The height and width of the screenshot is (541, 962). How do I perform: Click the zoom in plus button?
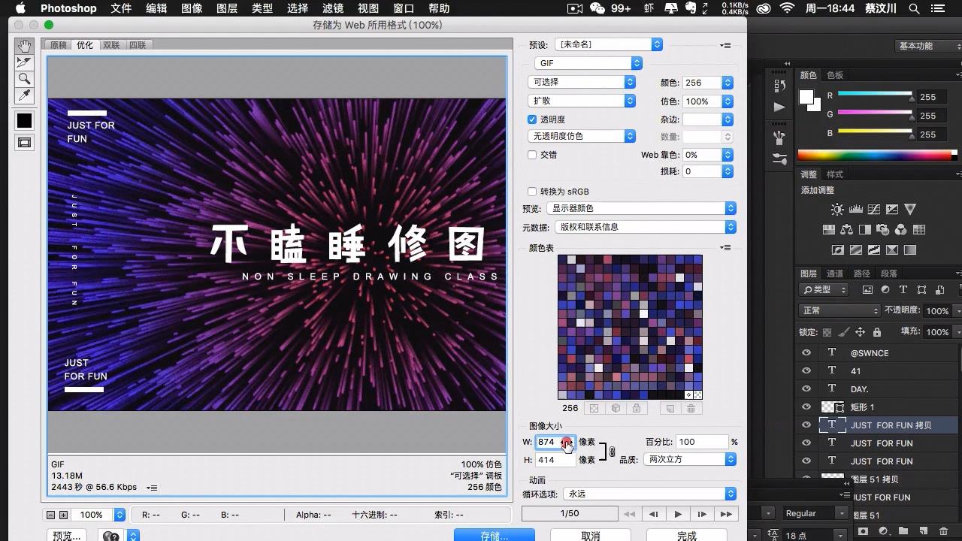tap(63, 515)
